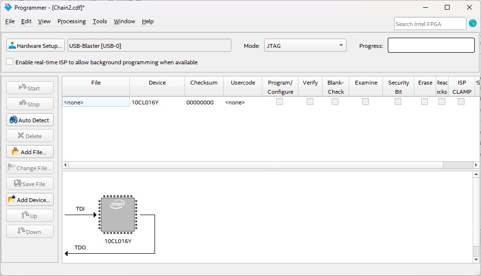
Task: Open the Window menu
Action: (124, 21)
